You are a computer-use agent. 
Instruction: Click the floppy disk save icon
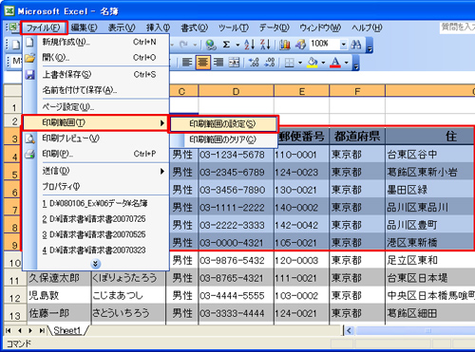click(29, 75)
